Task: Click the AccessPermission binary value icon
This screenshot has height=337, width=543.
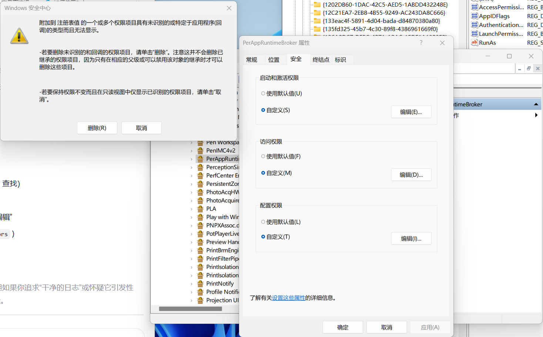Action: tap(475, 7)
